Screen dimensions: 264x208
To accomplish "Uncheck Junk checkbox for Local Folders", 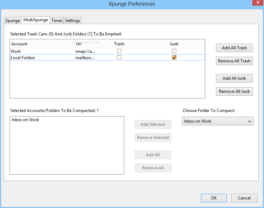I will tap(174, 57).
